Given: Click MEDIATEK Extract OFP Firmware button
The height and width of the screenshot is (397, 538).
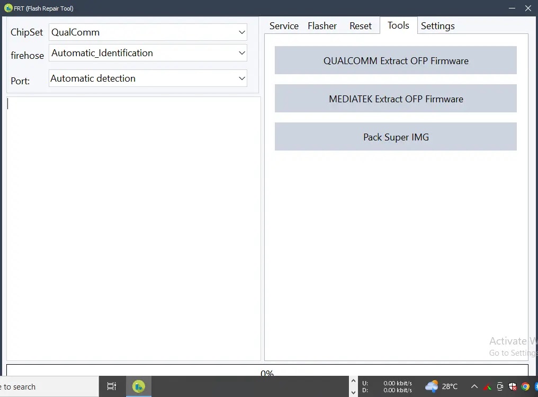Looking at the screenshot, I should click(x=396, y=99).
